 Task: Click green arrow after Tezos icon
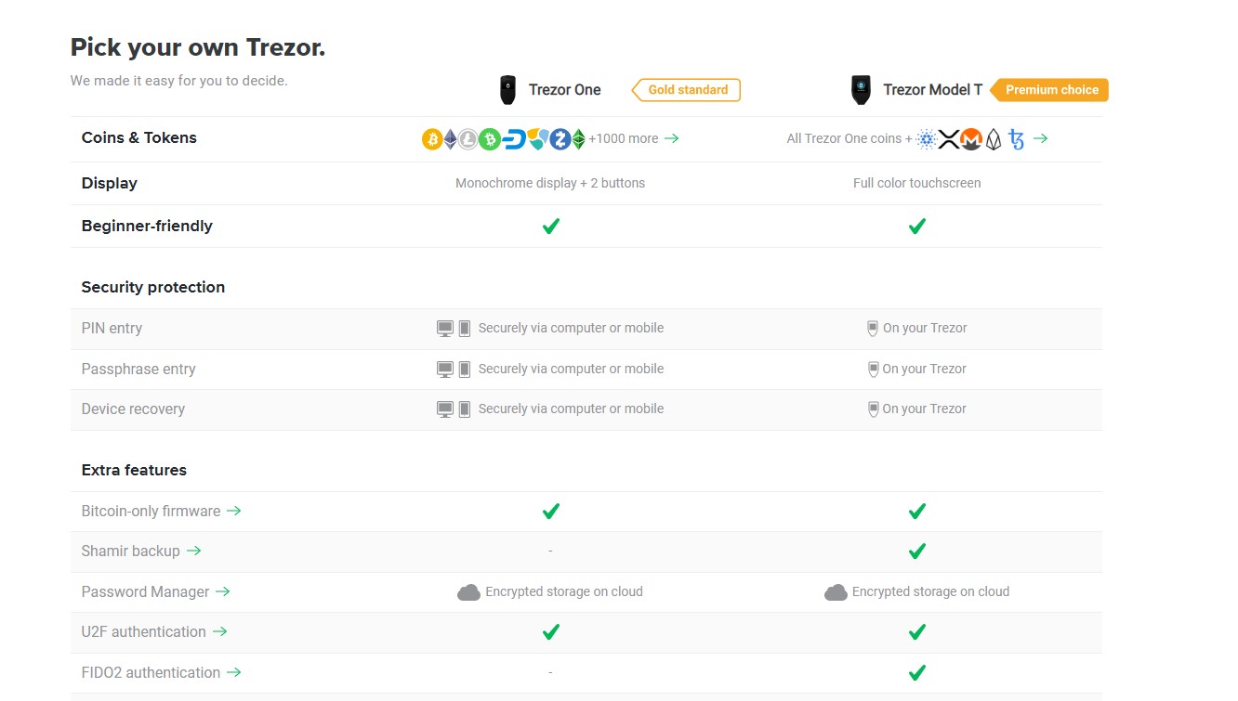tap(1041, 138)
